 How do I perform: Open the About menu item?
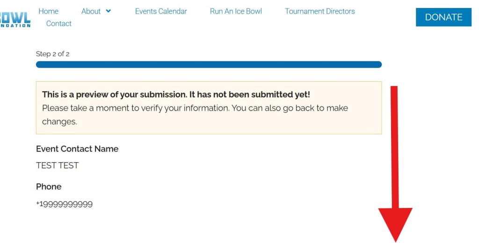pyautogui.click(x=91, y=11)
